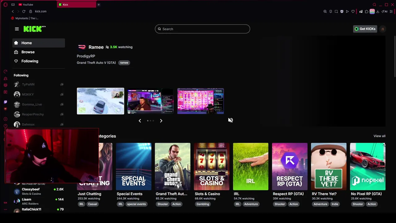Go to Home in Kick sidebar

pos(39,43)
